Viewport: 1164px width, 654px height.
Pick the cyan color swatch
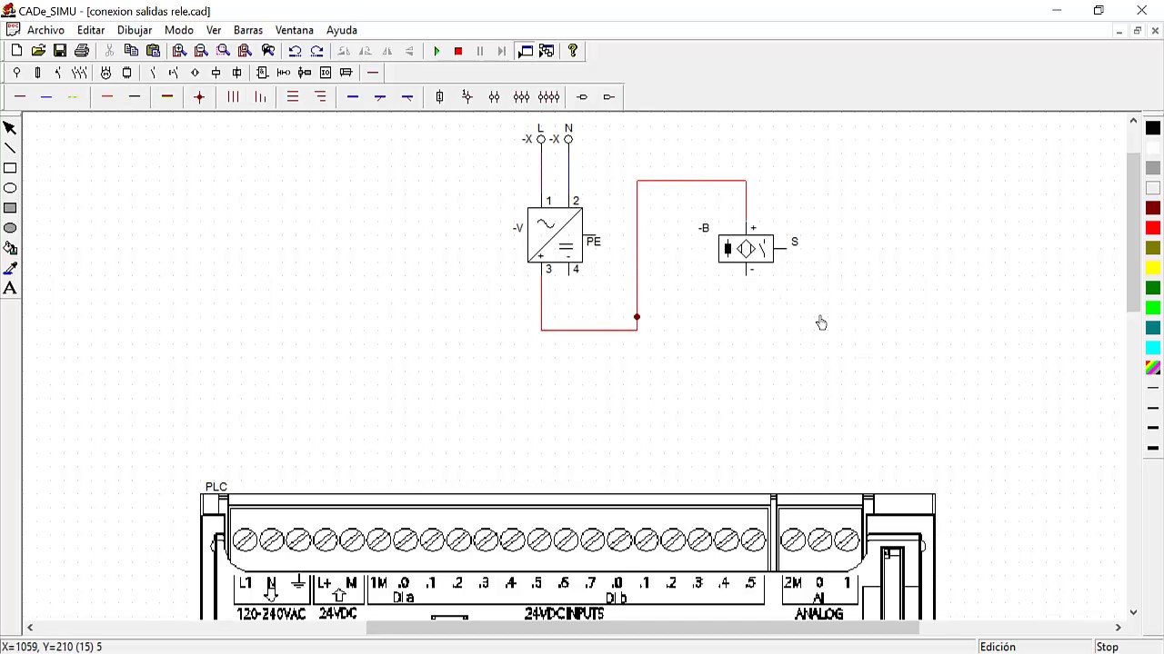[1153, 348]
